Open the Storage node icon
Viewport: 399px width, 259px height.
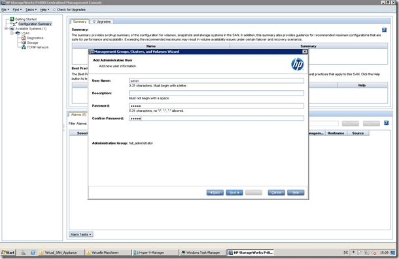(x=24, y=43)
